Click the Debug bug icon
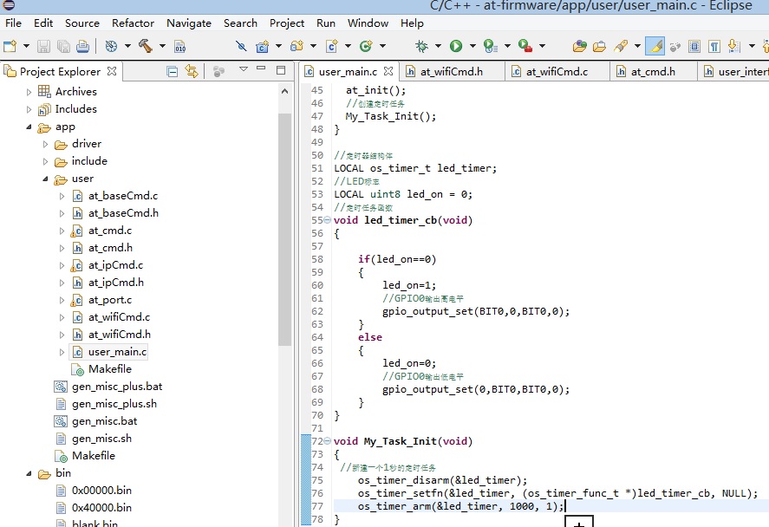This screenshot has width=769, height=527. coord(421,46)
